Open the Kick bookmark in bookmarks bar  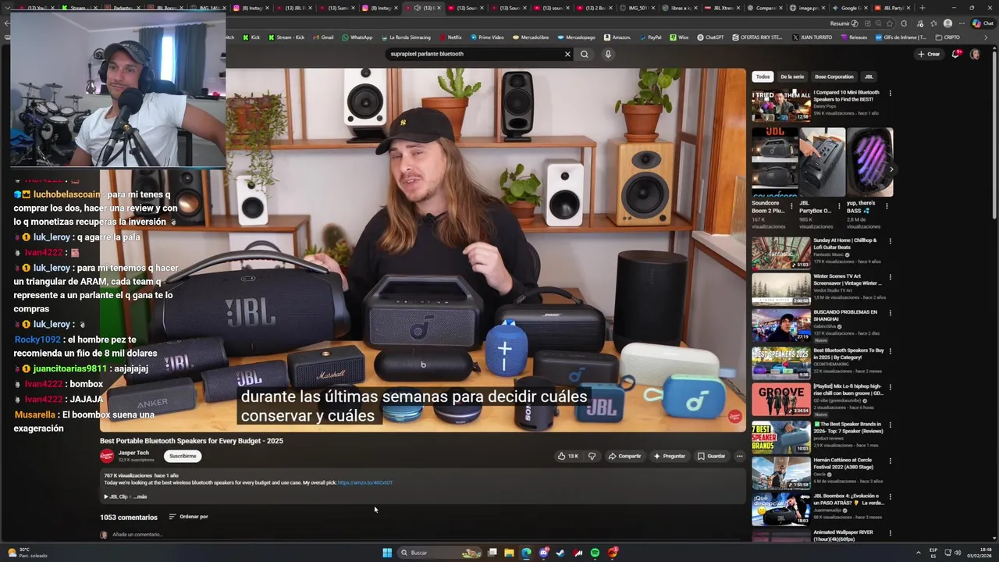point(251,37)
